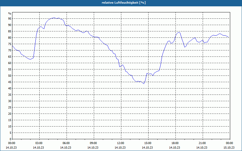
Task: Click the 00:00 time label dated 14.10.23
Action: [x=11, y=143]
